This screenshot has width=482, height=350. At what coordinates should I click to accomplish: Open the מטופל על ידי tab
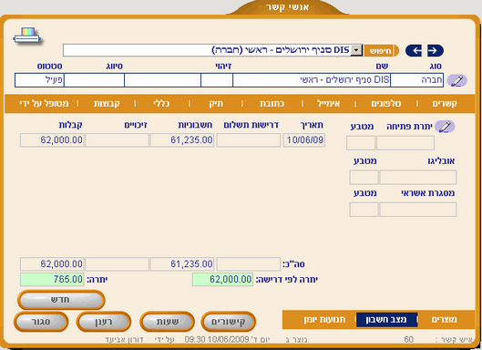click(x=44, y=104)
